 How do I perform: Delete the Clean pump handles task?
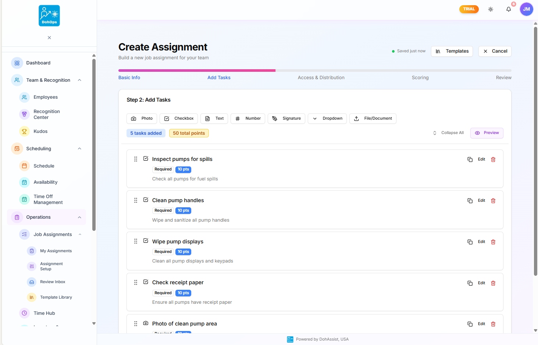[x=493, y=201]
